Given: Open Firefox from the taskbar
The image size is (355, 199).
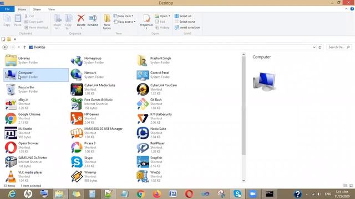Looking at the screenshot, I should click(x=156, y=194).
